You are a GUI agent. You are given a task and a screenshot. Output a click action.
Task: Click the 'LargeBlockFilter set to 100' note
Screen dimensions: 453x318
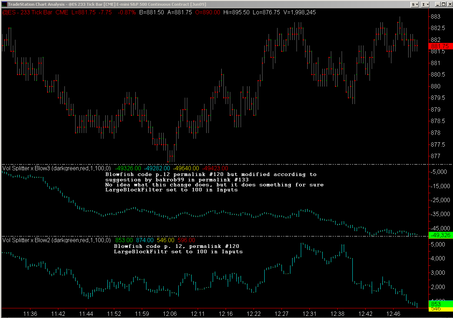[x=172, y=190]
